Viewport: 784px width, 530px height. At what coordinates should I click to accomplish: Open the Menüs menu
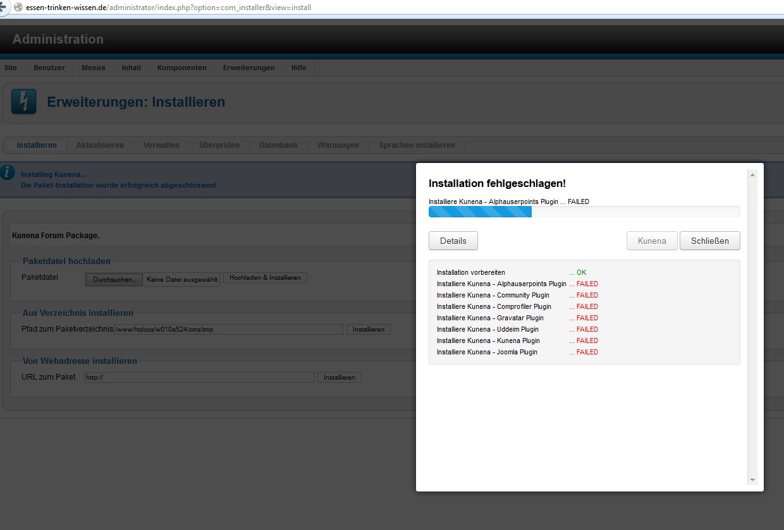pyautogui.click(x=94, y=68)
